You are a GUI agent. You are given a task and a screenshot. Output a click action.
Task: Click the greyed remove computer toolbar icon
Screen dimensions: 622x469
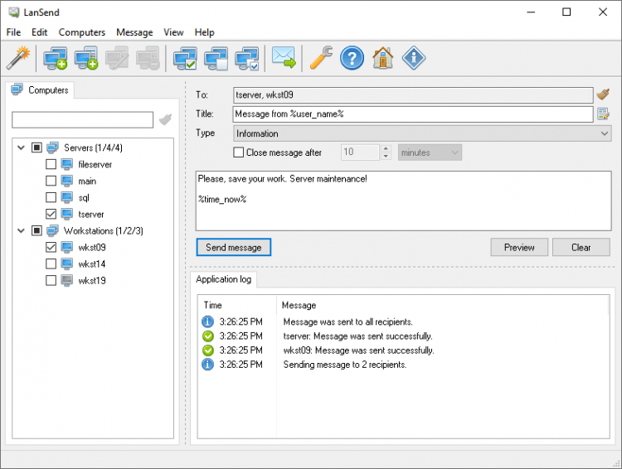tap(148, 58)
